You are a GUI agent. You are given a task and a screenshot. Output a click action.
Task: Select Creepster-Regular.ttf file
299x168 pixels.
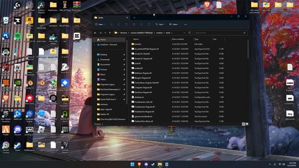[x=178, y=88]
